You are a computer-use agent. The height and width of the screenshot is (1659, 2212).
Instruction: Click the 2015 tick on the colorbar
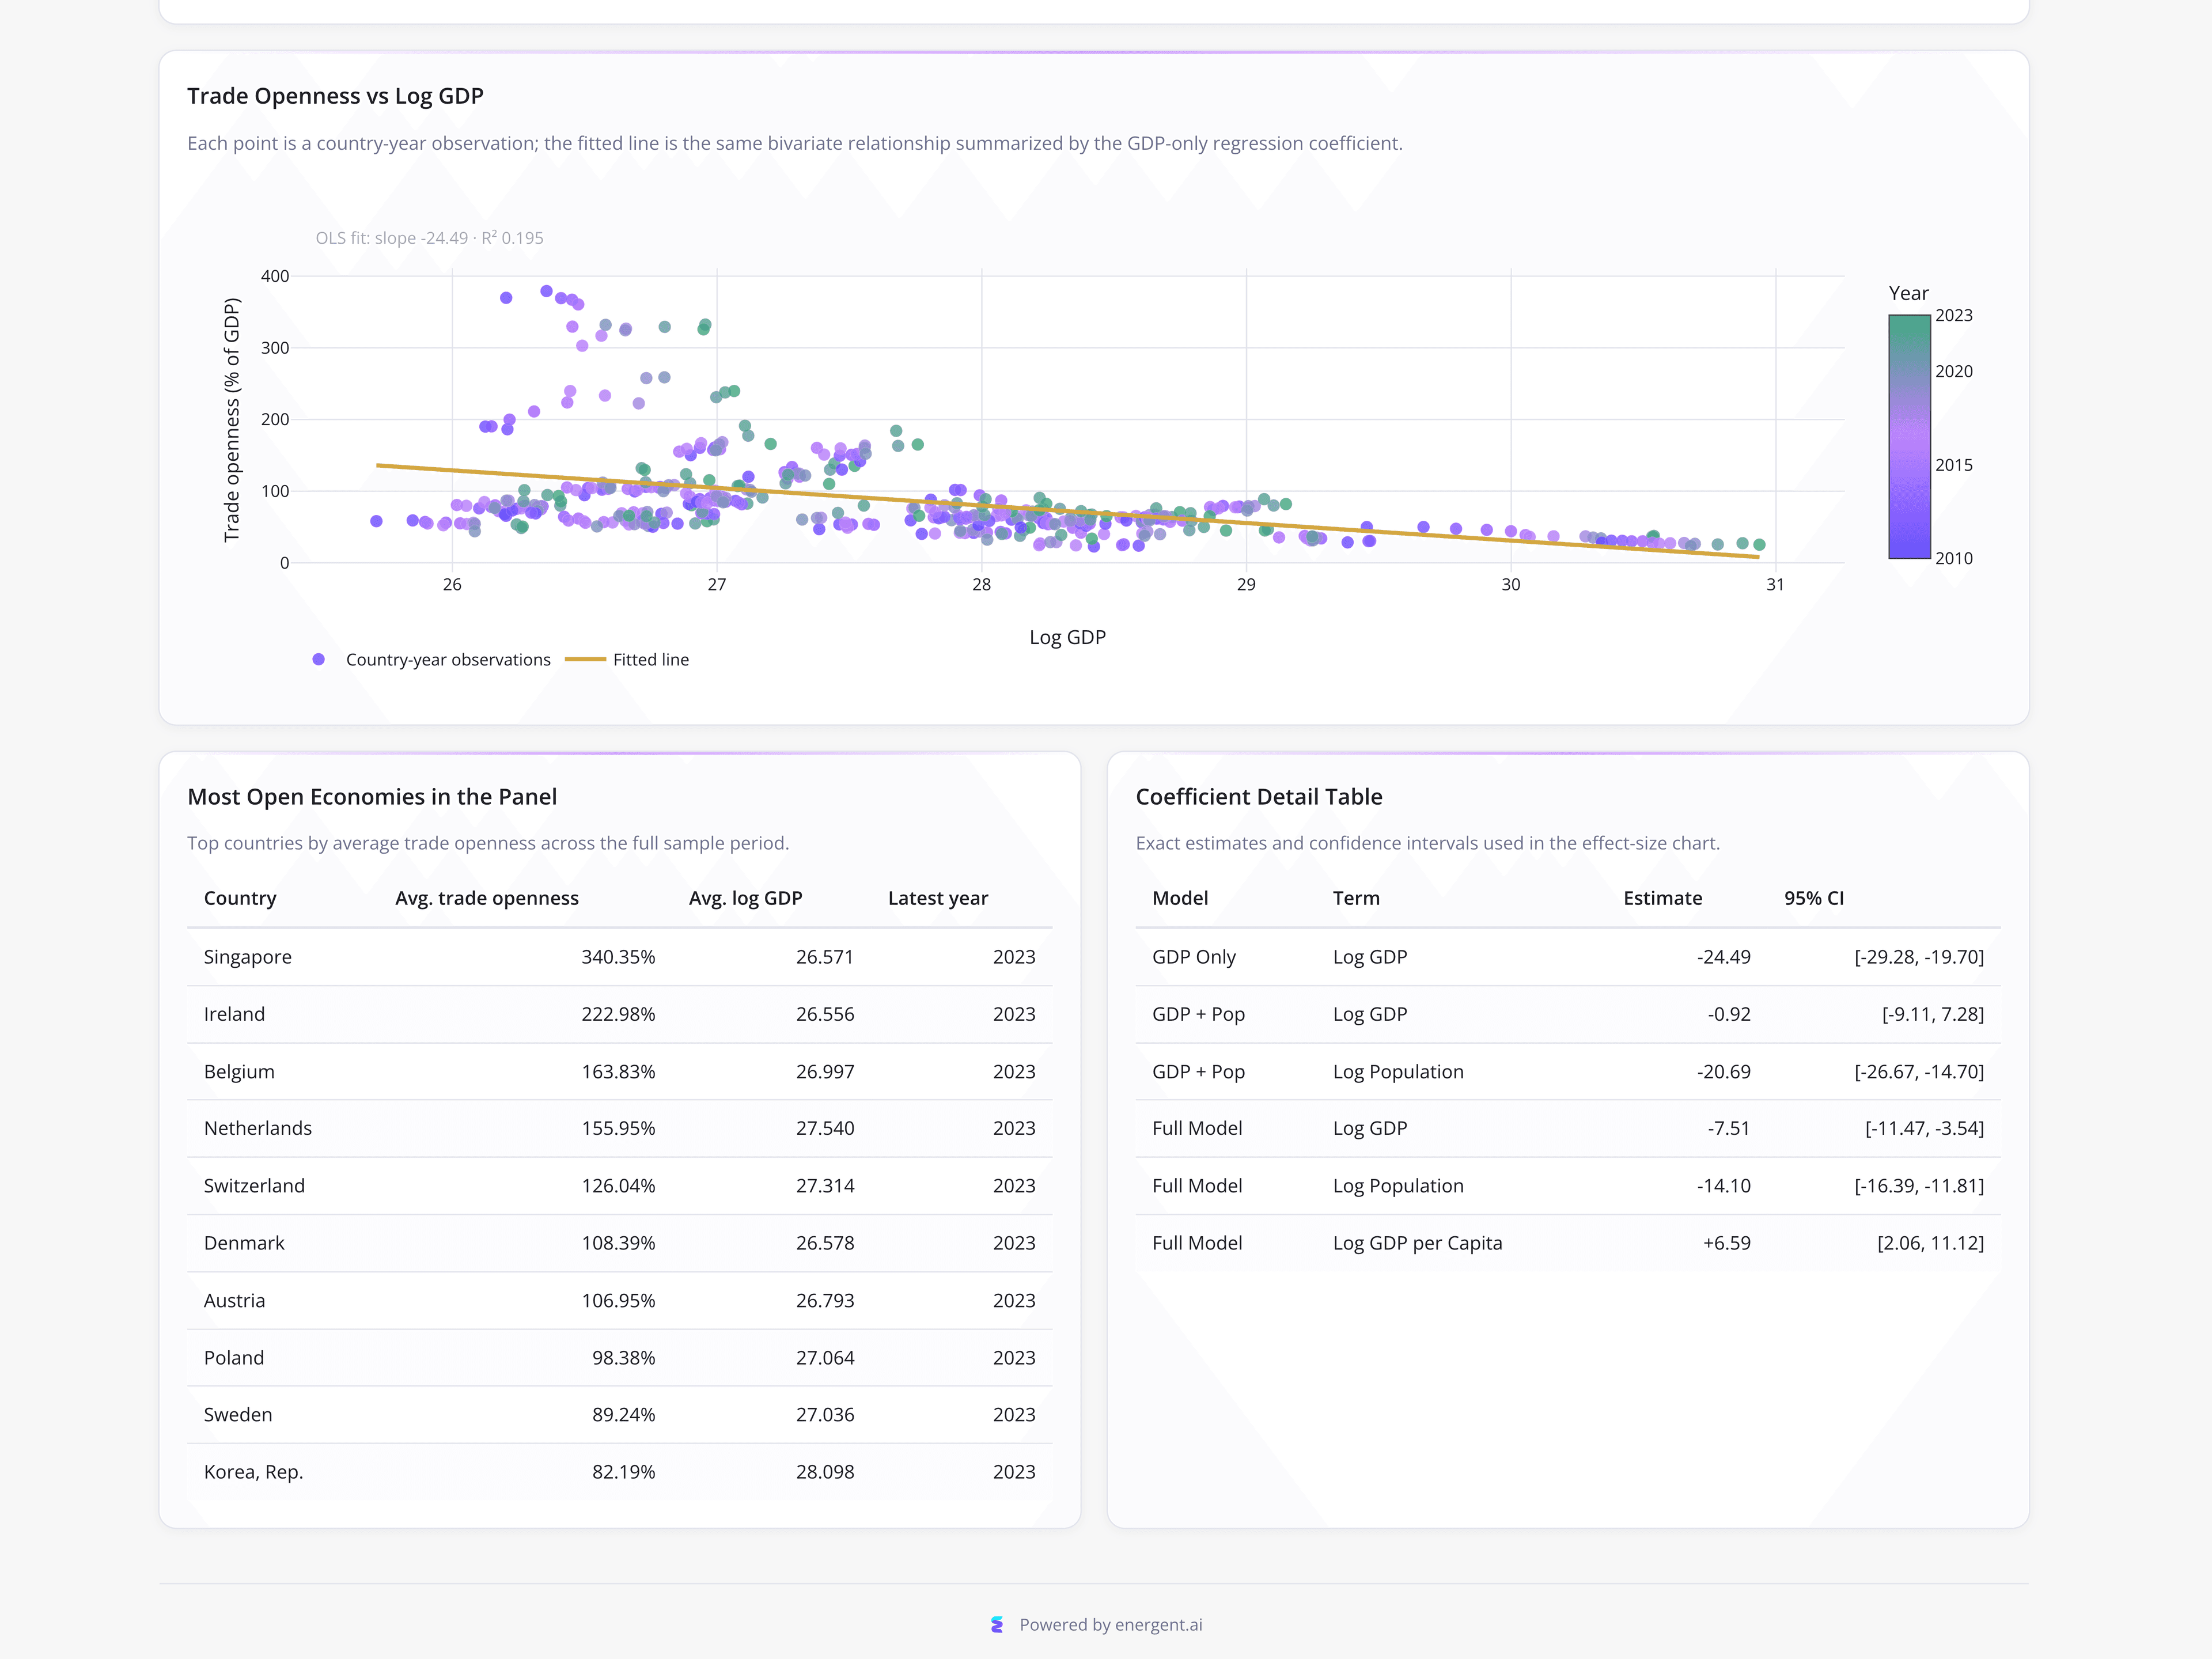pos(1953,465)
